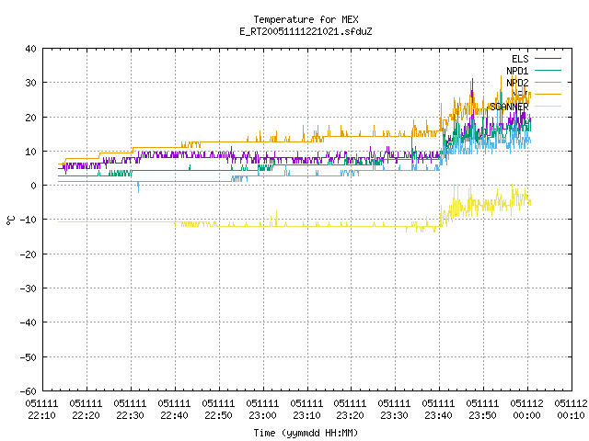
Task: Click the y-axis value -50
Action: tap(29, 357)
